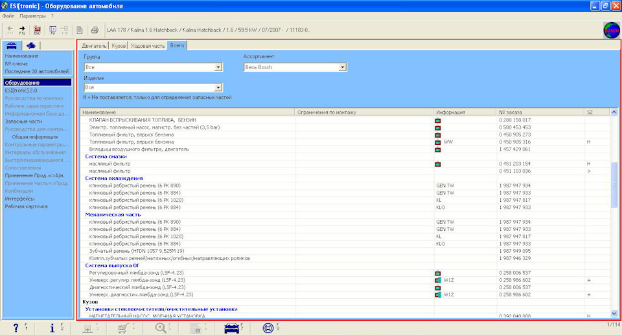The image size is (622, 335).
Task: Switch to the Двигатель tab
Action: (x=94, y=46)
